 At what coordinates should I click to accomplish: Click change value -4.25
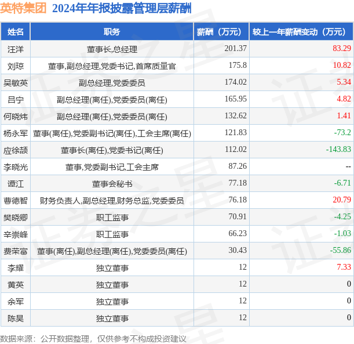pos(342,216)
